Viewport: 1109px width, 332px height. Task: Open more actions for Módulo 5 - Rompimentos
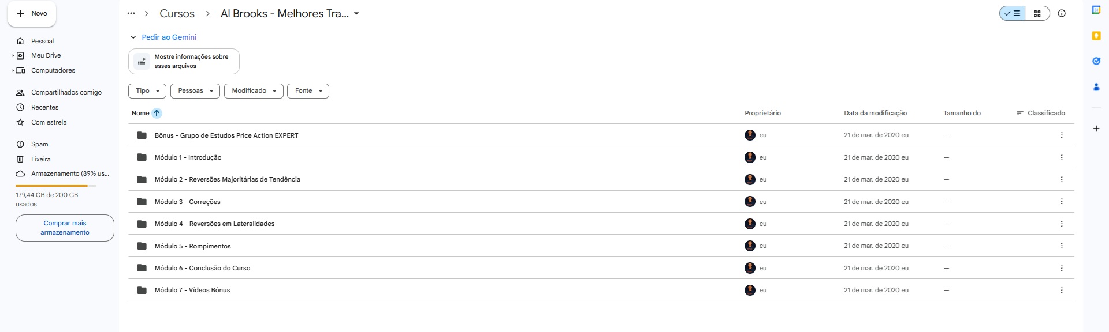[x=1062, y=246]
